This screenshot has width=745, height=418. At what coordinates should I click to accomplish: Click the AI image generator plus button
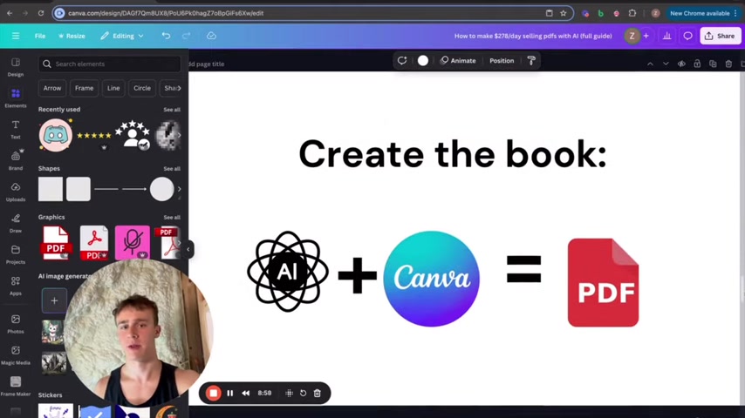54,300
